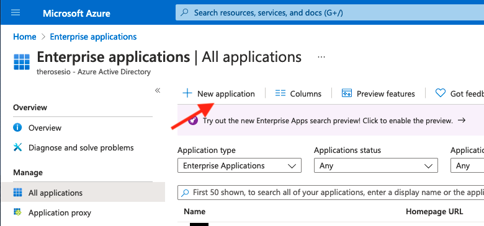Open Preview features
484x226 pixels.
(378, 93)
